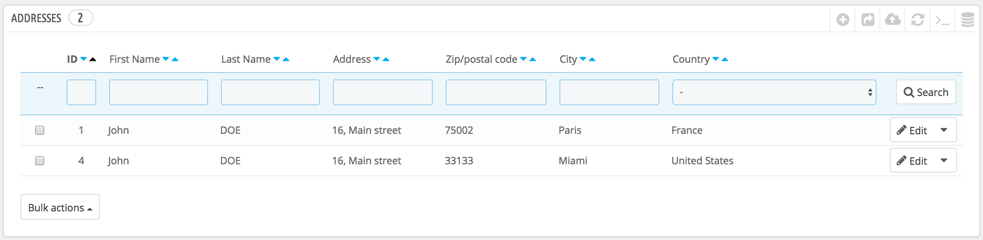983x240 pixels.
Task: Select checkbox for address ID 1
Action: (40, 130)
